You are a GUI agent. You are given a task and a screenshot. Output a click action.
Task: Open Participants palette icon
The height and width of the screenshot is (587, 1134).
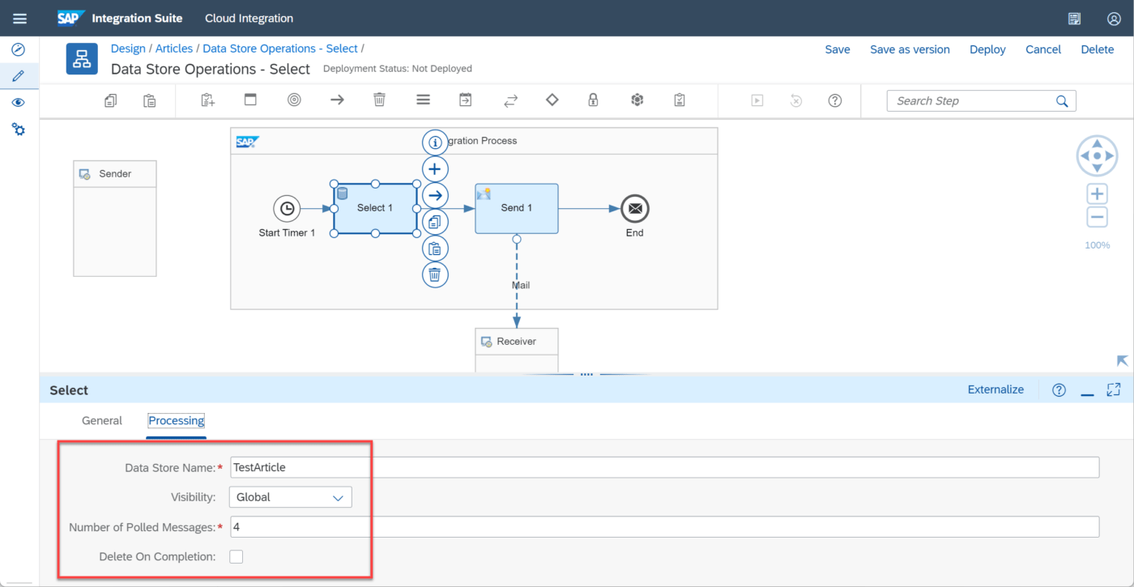click(208, 100)
